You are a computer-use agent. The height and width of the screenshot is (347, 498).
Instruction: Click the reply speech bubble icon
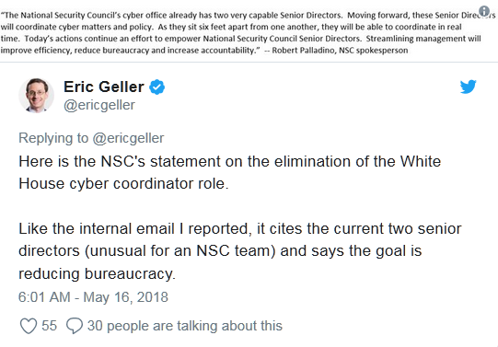75,326
